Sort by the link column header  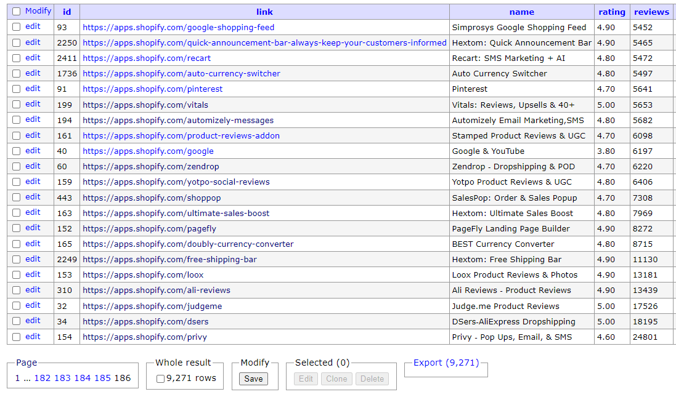pos(264,12)
